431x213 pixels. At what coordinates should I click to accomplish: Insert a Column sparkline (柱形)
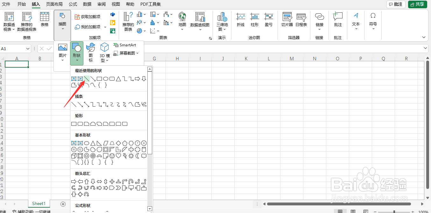[255, 20]
